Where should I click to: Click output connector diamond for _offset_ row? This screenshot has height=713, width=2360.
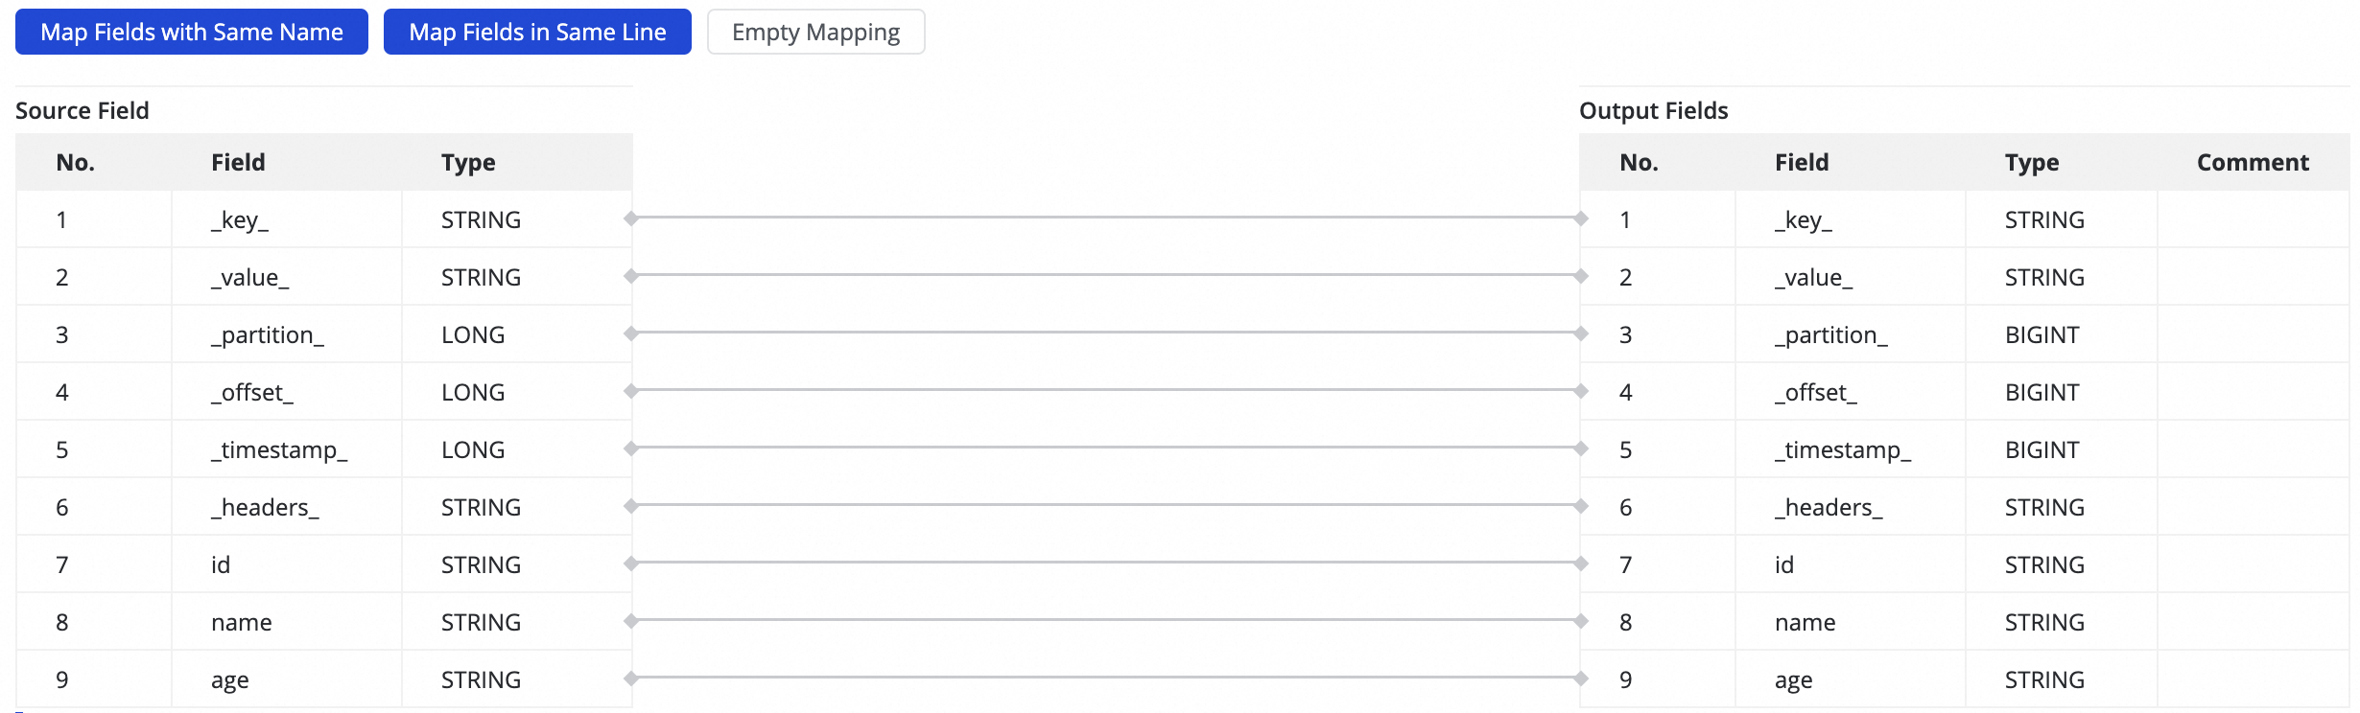point(1581,391)
